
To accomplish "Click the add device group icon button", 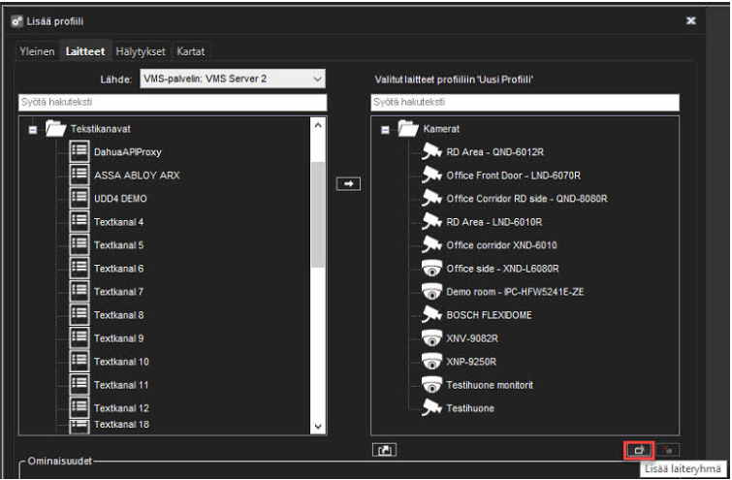I will pyautogui.click(x=639, y=450).
